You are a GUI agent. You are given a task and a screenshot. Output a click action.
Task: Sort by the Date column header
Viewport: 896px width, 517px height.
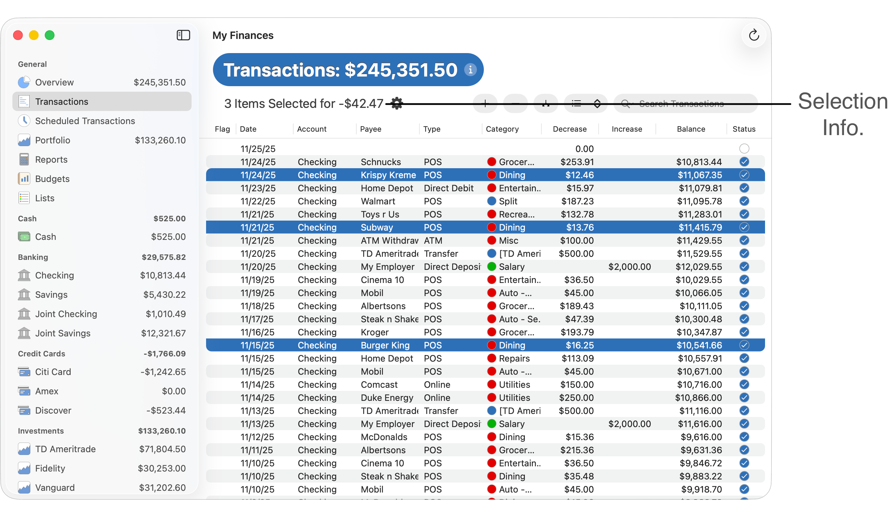248,129
